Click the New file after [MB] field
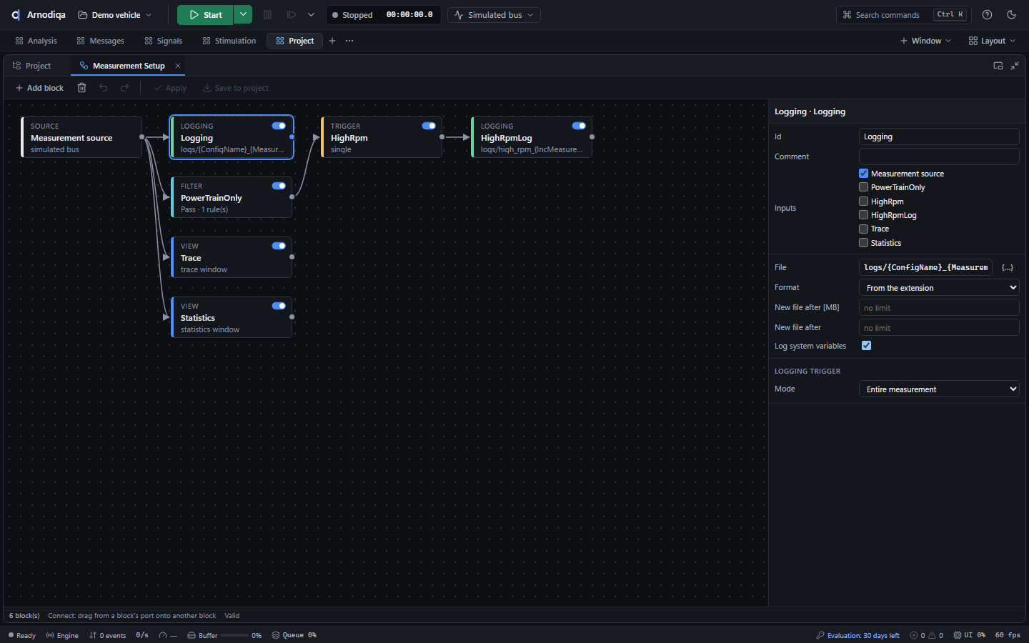Screen dimensions: 1029x643 tap(939, 308)
